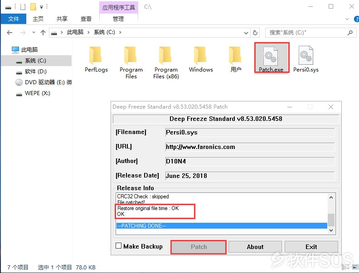Open the Quick Access Toolbar customize dropdown

41,7
